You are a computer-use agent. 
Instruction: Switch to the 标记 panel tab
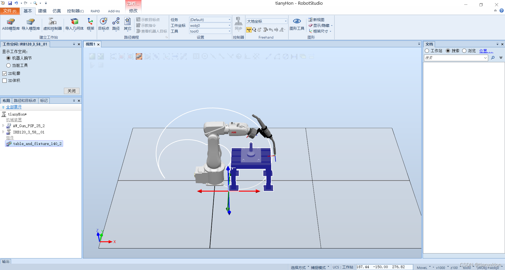click(44, 101)
